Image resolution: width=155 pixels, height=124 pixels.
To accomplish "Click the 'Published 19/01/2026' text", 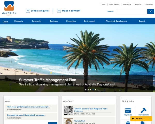I will click(x=14, y=110).
